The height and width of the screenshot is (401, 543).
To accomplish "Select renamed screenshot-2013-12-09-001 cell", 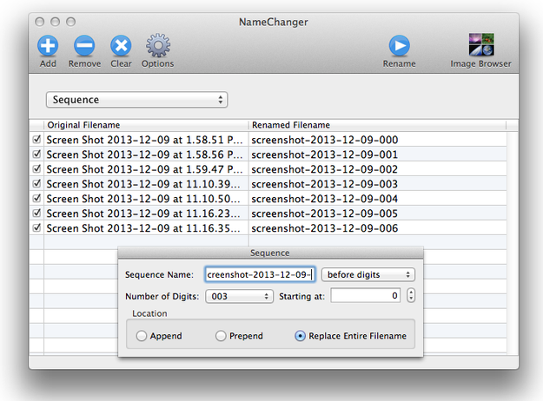I will 377,154.
